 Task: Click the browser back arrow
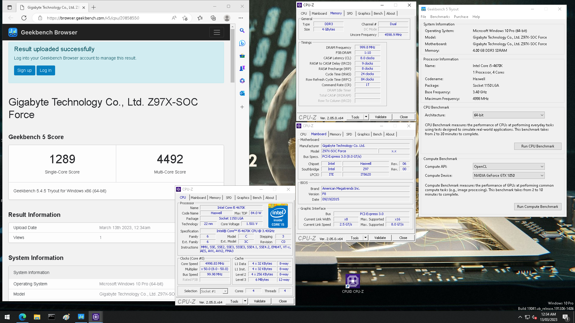click(11, 18)
